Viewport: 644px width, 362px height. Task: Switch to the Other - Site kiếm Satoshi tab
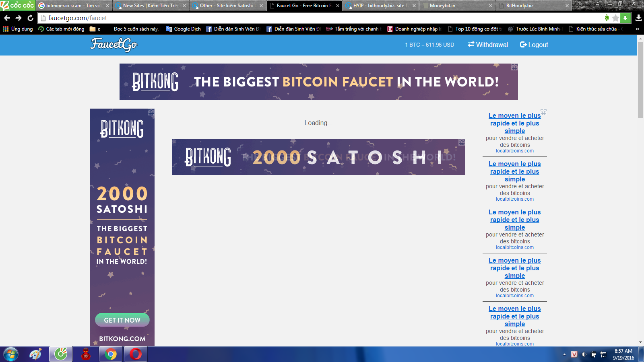227,6
